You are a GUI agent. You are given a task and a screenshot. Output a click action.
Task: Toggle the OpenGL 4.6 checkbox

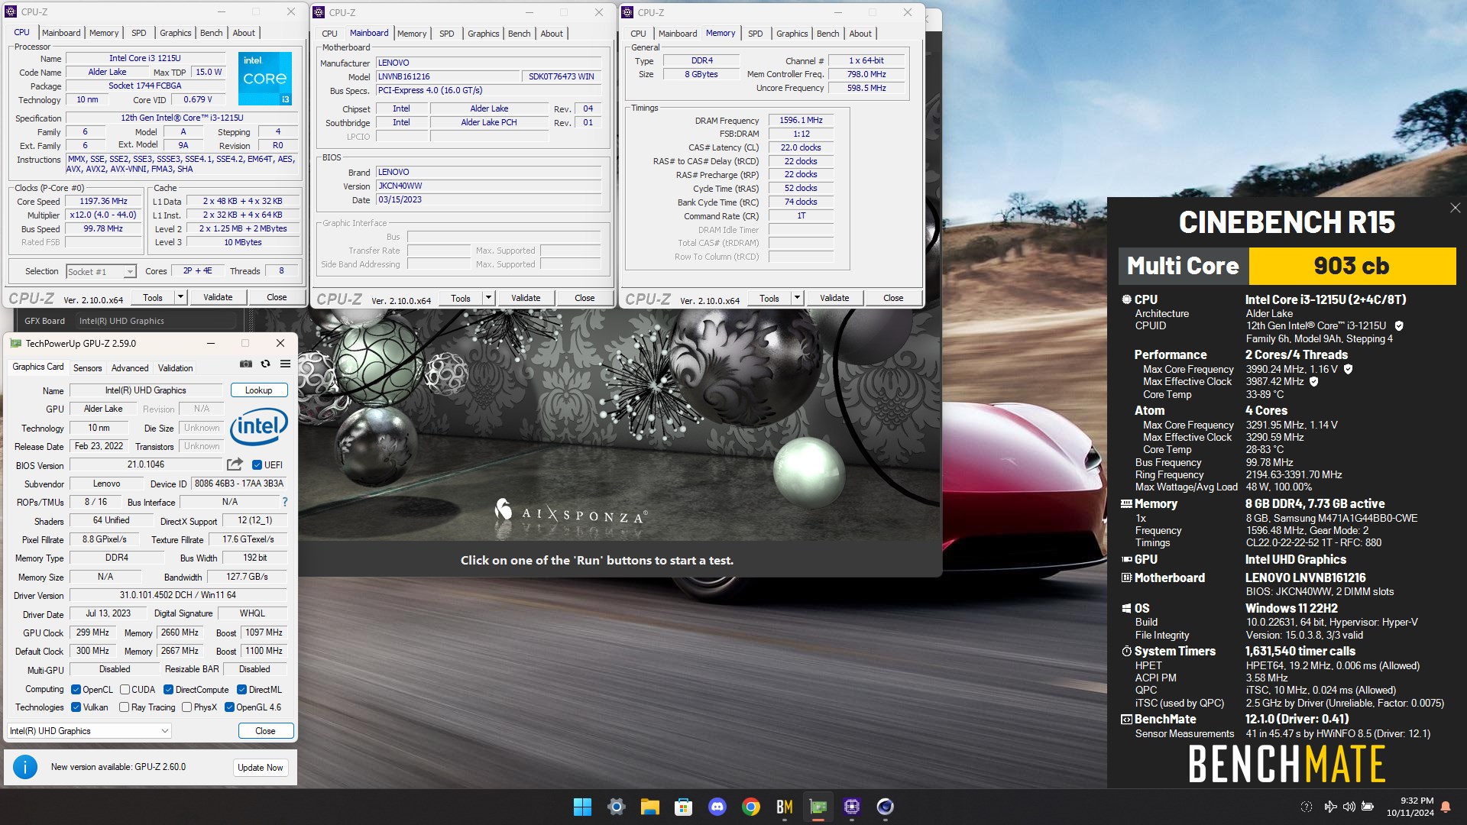(x=229, y=707)
